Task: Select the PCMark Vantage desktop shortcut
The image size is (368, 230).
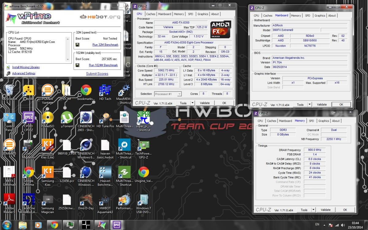Action: click(48, 94)
